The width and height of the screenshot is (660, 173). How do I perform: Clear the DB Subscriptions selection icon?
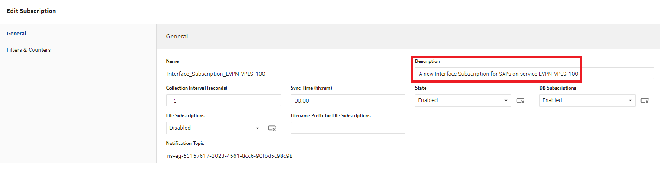(x=645, y=100)
